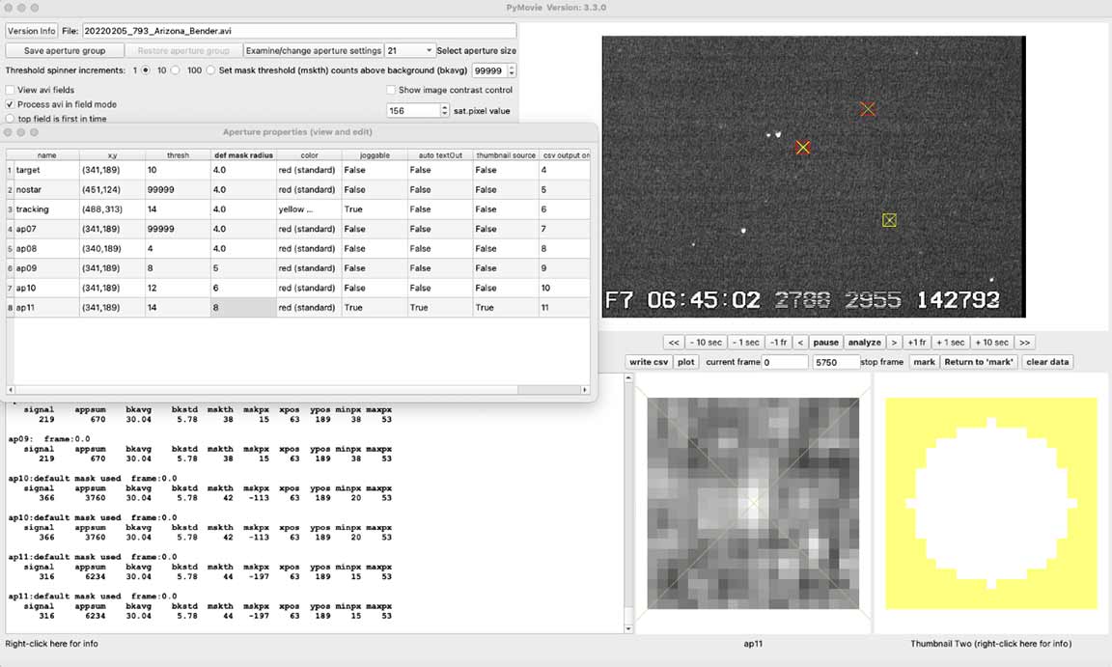The height and width of the screenshot is (667, 1112).
Task: Select def mask radius cell of ap11
Action: (243, 308)
